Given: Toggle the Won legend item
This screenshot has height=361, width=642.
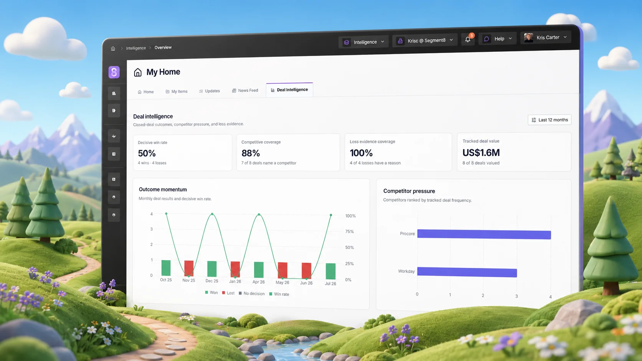Looking at the screenshot, I should pyautogui.click(x=211, y=293).
